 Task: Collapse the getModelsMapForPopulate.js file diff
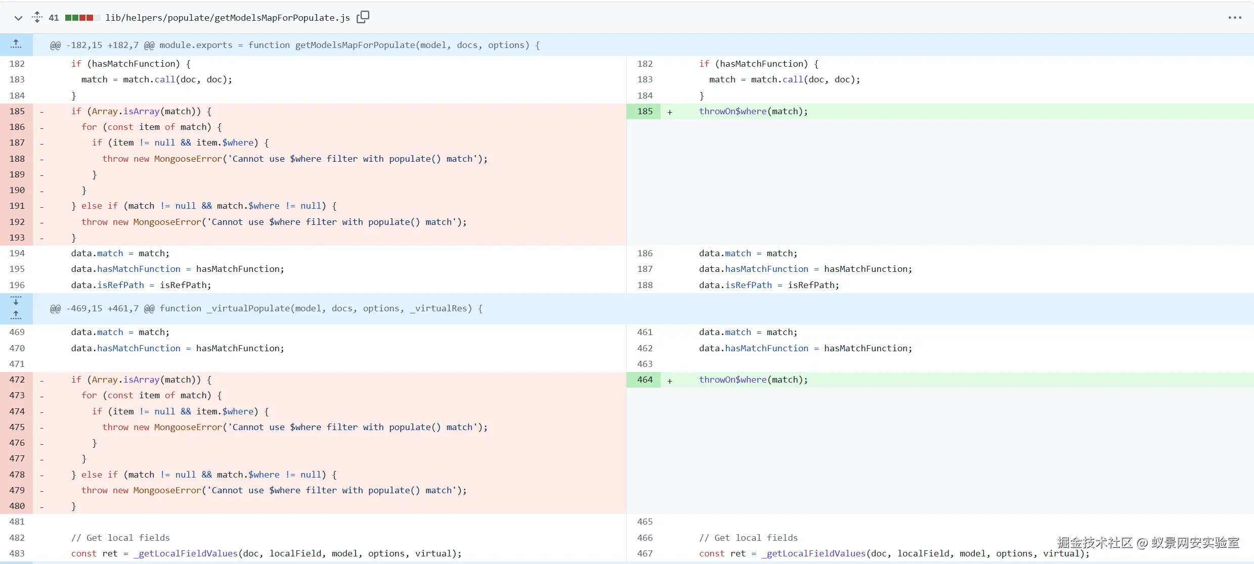(x=18, y=18)
